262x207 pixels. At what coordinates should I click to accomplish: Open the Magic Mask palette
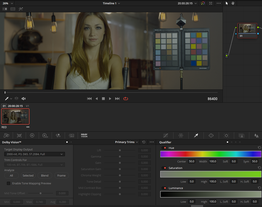(241, 136)
